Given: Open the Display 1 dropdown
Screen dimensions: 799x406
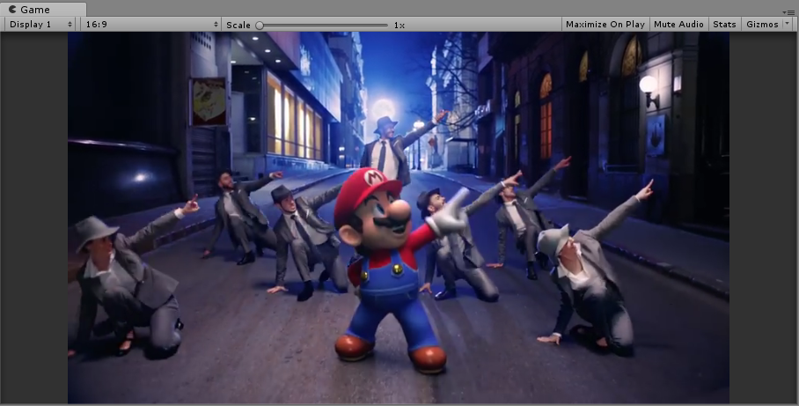Looking at the screenshot, I should 40,24.
